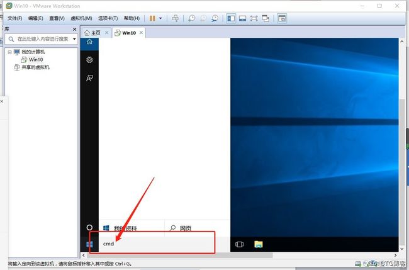Close the 主页 tab
The width and height of the screenshot is (409, 270).
click(107, 33)
